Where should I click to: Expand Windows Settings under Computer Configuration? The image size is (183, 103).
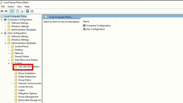pyautogui.click(x=5, y=27)
